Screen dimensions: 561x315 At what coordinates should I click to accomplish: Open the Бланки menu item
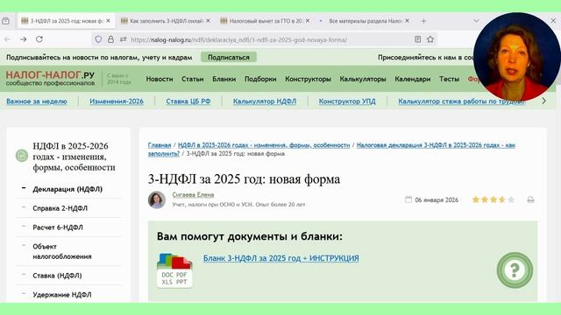224,79
